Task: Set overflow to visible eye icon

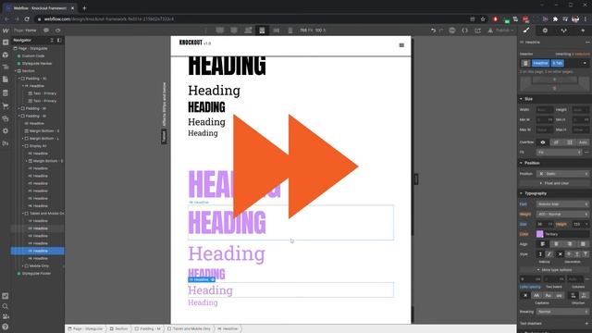Action: (543, 142)
